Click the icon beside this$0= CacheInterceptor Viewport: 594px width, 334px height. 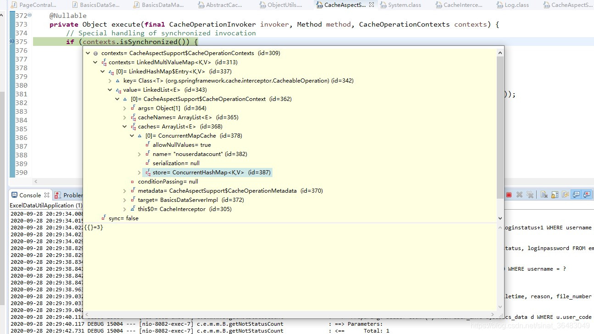click(x=133, y=209)
